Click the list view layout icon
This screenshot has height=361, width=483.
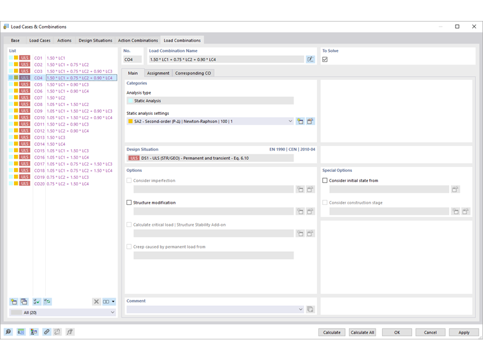[x=106, y=301]
